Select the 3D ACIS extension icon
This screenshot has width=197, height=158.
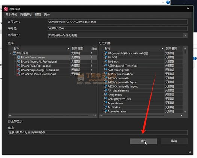(105, 57)
